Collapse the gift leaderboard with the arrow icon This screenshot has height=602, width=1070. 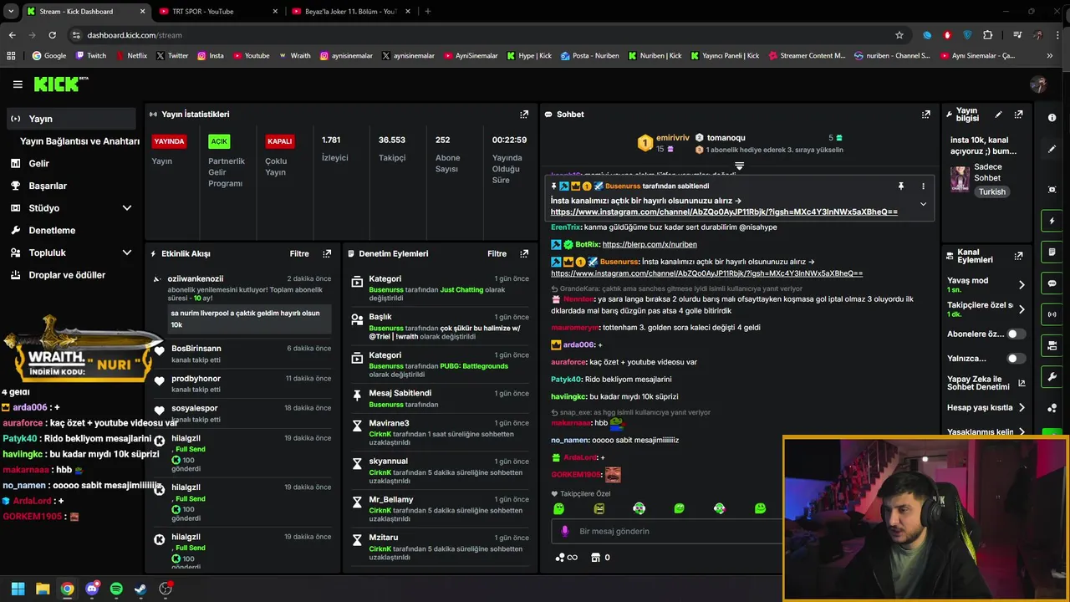739,166
